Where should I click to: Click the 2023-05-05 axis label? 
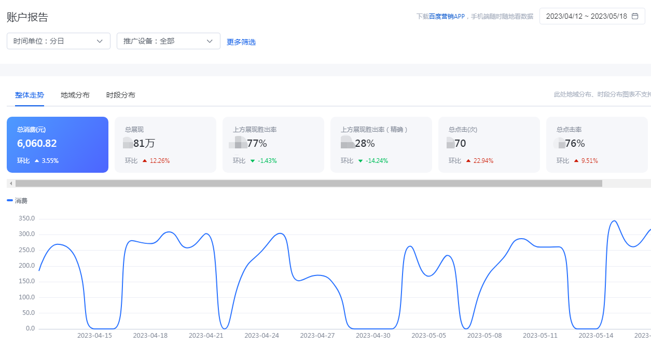click(x=428, y=336)
